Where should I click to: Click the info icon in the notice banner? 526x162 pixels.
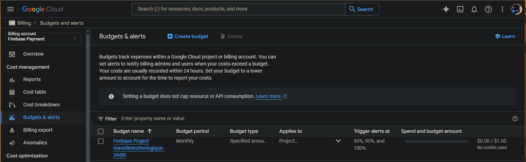[x=111, y=96]
